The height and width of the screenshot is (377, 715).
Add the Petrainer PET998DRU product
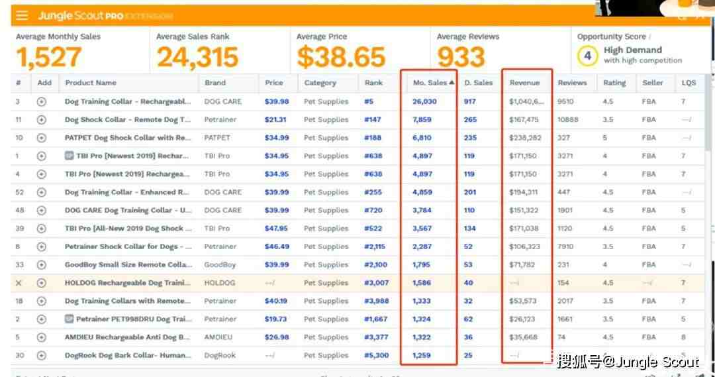(42, 319)
